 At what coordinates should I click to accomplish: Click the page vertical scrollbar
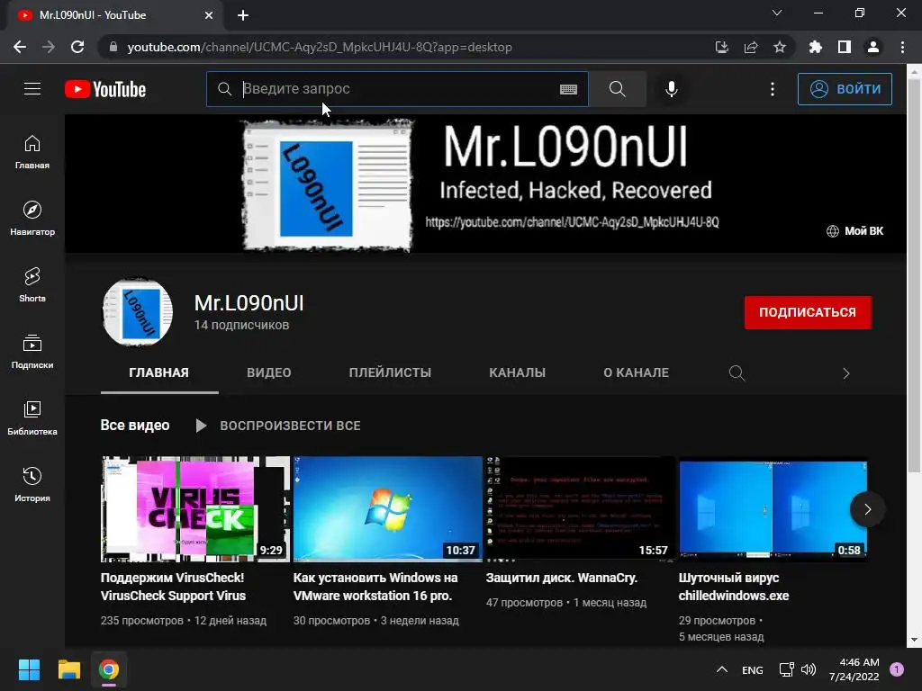[x=914, y=276]
